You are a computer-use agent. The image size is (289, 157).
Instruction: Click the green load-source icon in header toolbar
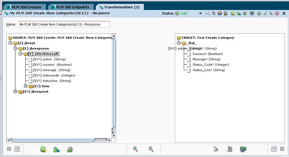pos(233,13)
